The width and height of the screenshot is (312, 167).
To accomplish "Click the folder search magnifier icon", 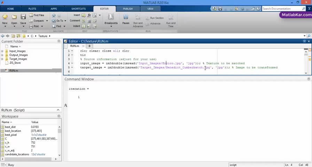I will [309, 36].
